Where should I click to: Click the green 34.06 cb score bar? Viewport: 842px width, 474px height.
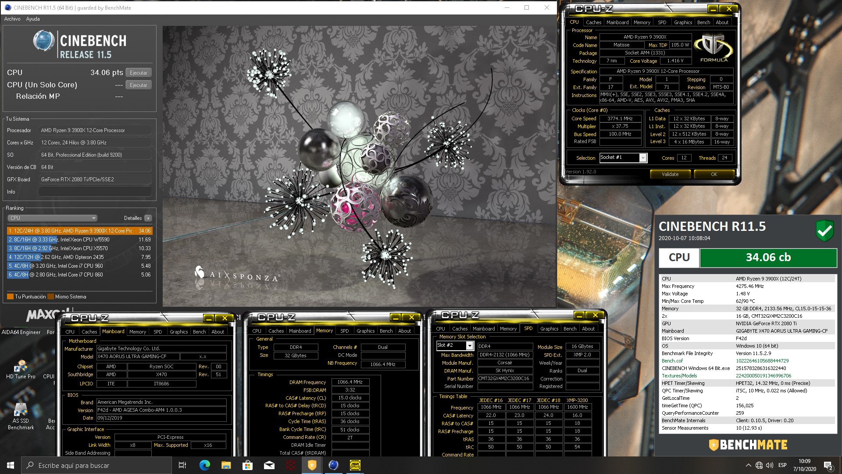pyautogui.click(x=768, y=258)
